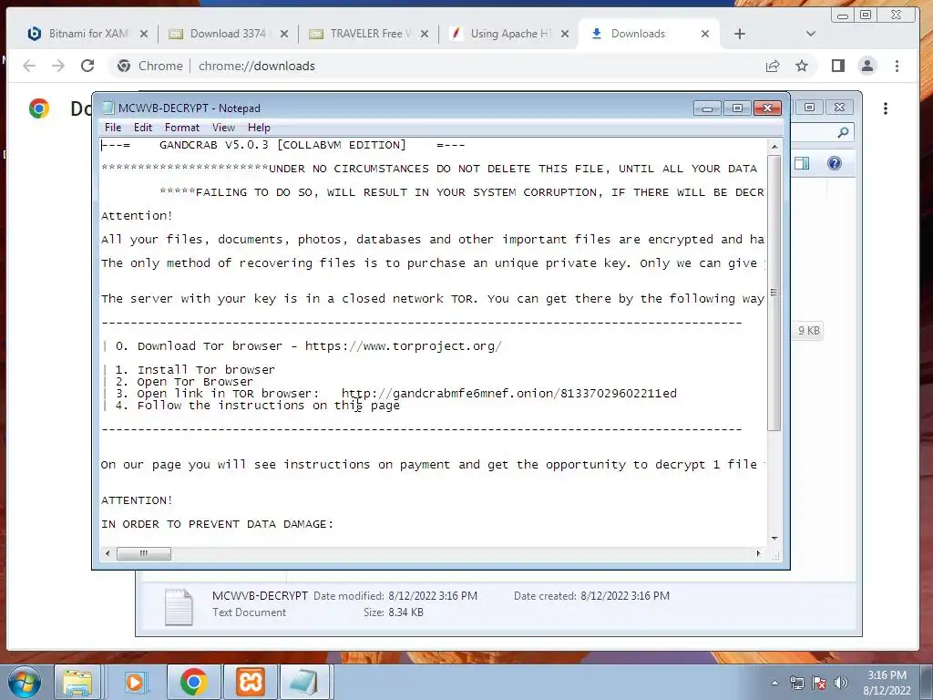Open Chrome from the taskbar
Image resolution: width=933 pixels, height=700 pixels.
click(x=193, y=682)
